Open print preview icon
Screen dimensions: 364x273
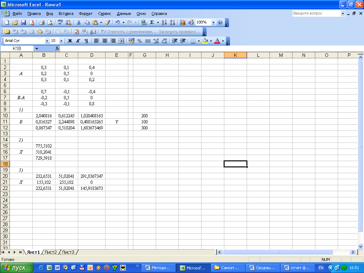click(50, 22)
